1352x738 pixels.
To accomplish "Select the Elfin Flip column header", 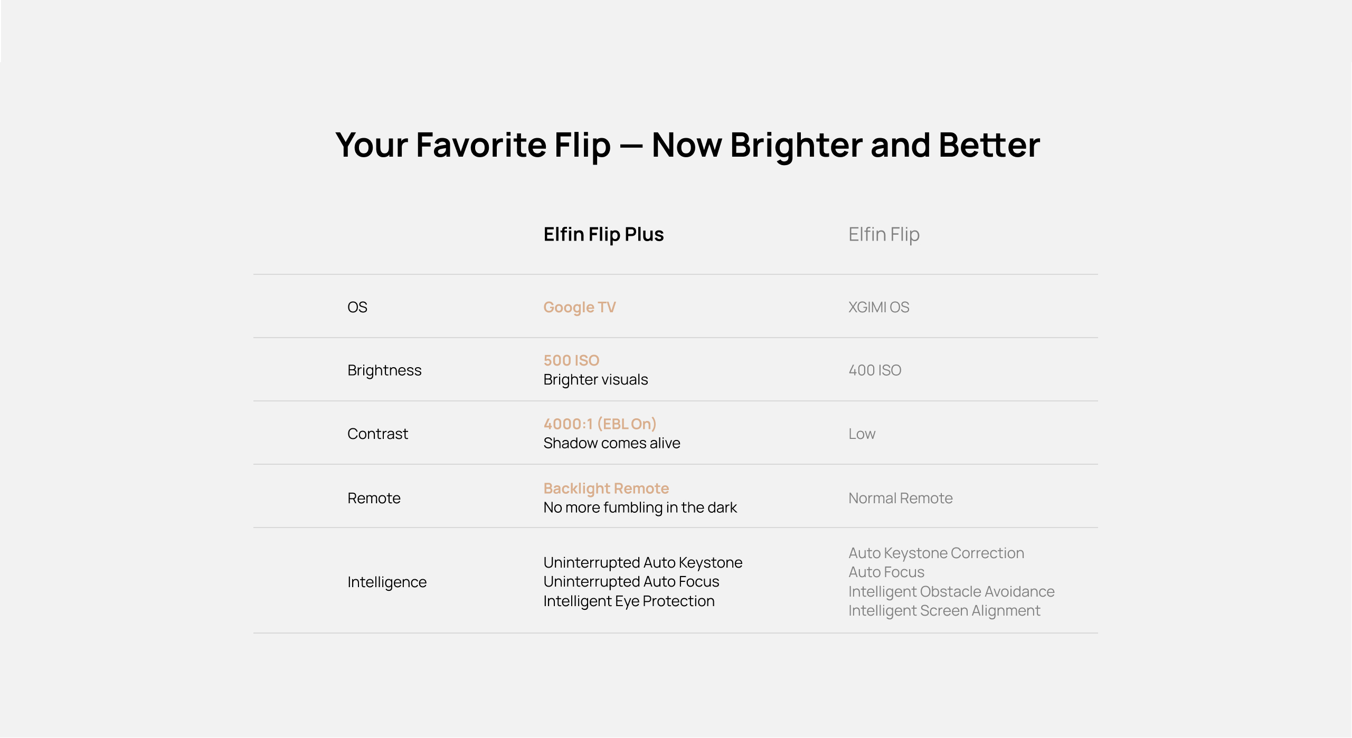I will 884,234.
